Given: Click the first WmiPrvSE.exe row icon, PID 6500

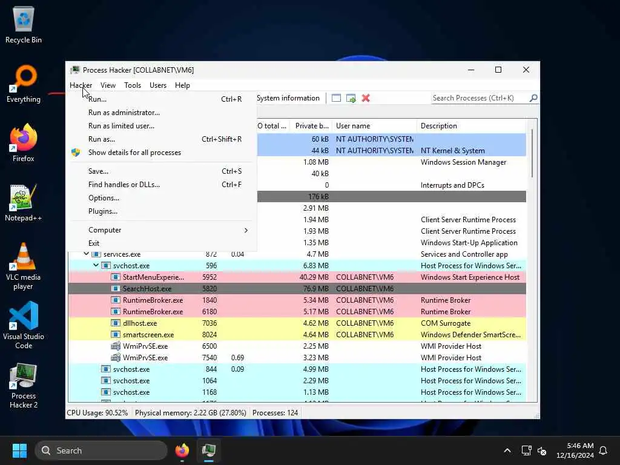Looking at the screenshot, I should coord(116,346).
